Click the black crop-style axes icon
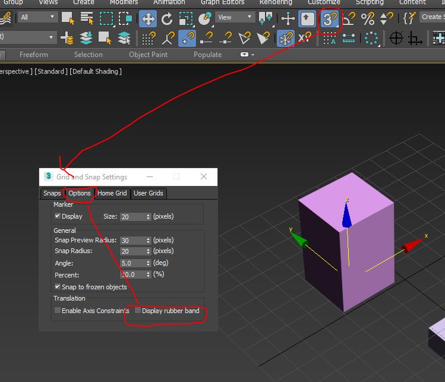This screenshot has width=445, height=382. tap(415, 38)
